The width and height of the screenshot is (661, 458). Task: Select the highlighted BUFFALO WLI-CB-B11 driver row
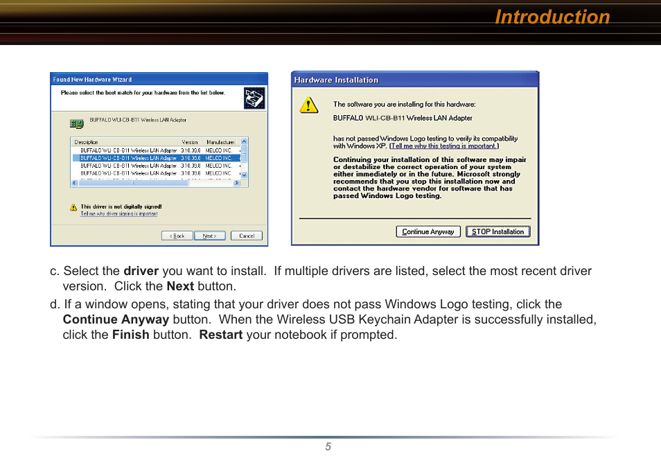click(157, 158)
